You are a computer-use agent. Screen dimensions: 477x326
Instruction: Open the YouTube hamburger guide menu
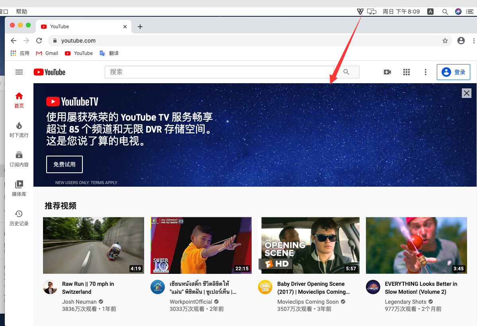19,72
